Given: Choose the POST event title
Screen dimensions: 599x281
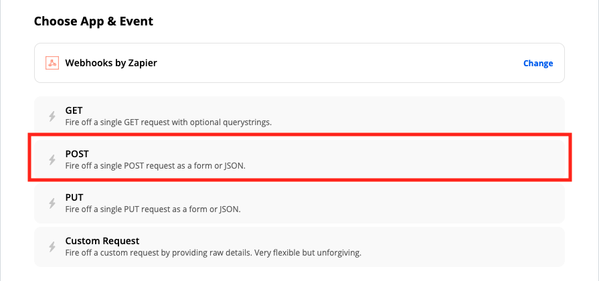Looking at the screenshot, I should (x=77, y=154).
